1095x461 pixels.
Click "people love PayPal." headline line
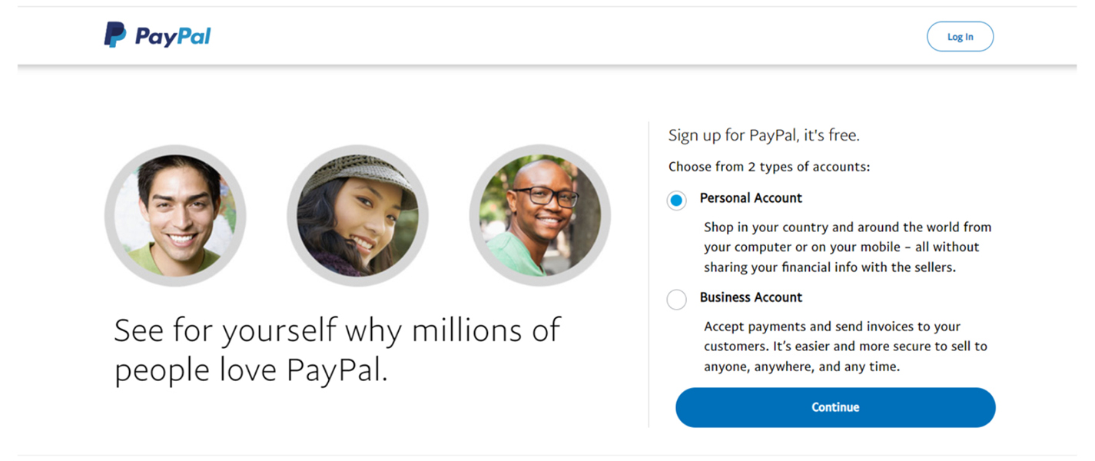251,370
